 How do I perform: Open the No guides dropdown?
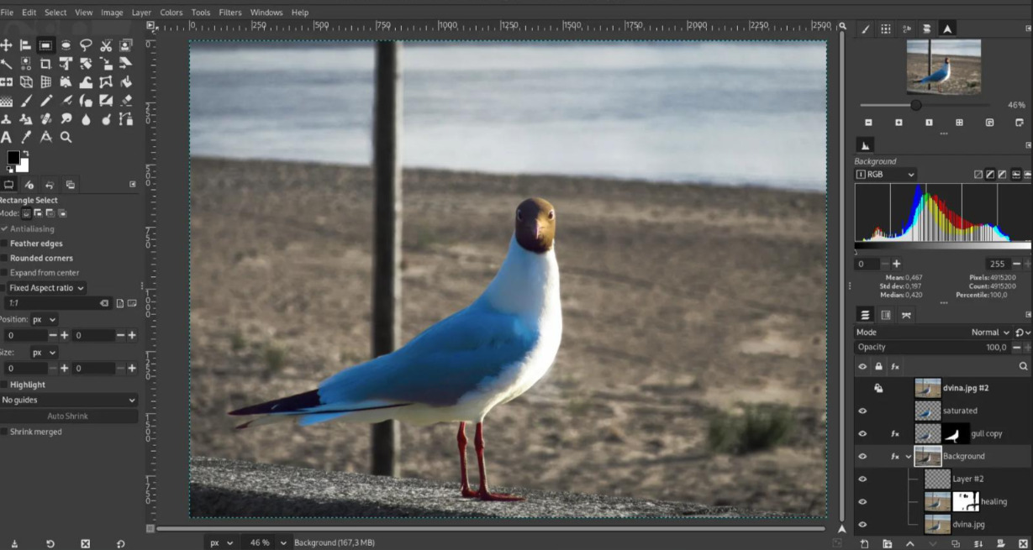coord(68,401)
